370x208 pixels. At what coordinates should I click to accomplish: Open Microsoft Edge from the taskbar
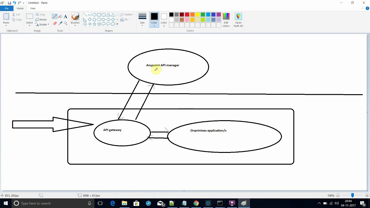112,203
